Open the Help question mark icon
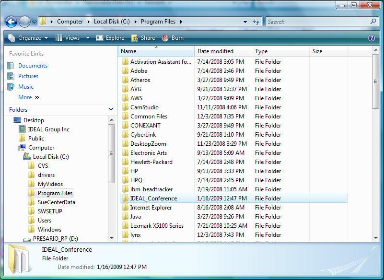This screenshot has height=280, width=384. pyautogui.click(x=372, y=37)
